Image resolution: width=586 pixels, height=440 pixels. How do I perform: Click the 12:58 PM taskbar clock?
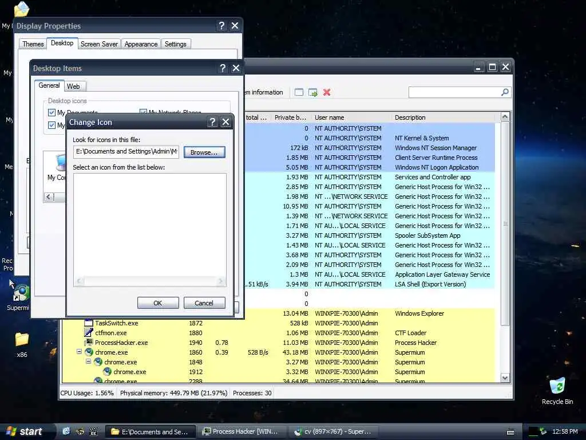565,431
